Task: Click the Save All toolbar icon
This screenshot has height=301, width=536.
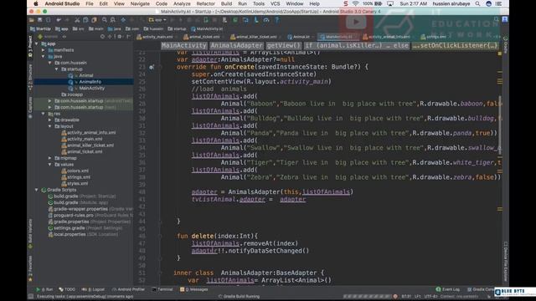Action: click(39, 20)
